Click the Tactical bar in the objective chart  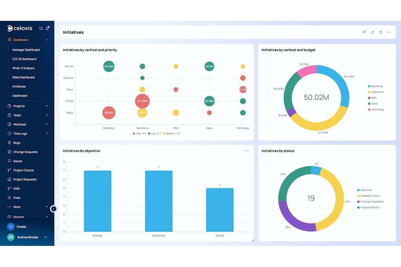[220, 210]
